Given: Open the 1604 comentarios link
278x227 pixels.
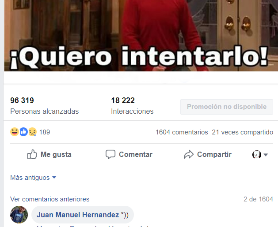Looking at the screenshot, I should point(182,132).
